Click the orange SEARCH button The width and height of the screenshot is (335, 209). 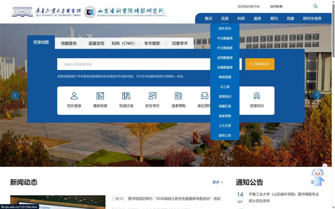click(x=260, y=64)
